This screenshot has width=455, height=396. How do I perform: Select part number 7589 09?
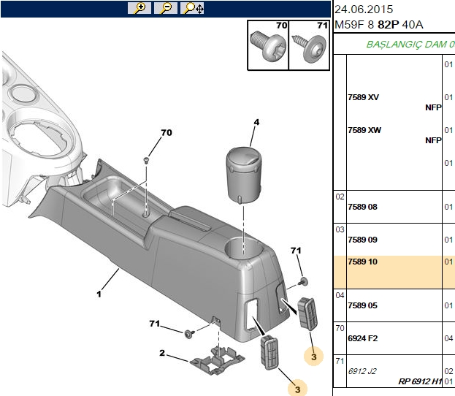(362, 240)
